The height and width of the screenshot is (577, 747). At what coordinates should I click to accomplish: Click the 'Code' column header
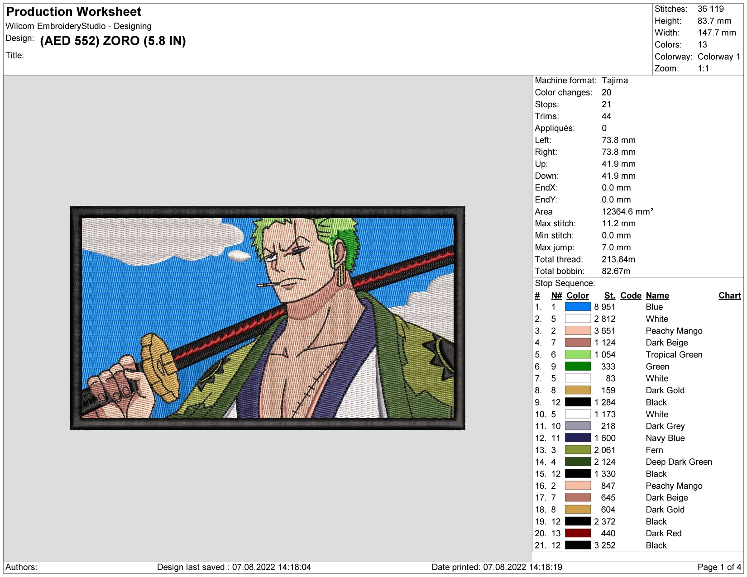(631, 296)
